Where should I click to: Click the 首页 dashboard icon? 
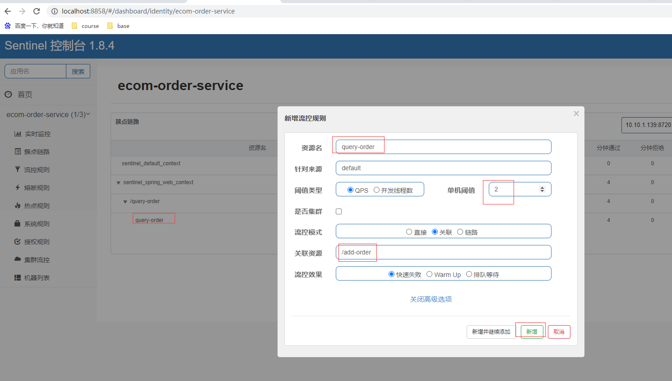[x=8, y=95]
